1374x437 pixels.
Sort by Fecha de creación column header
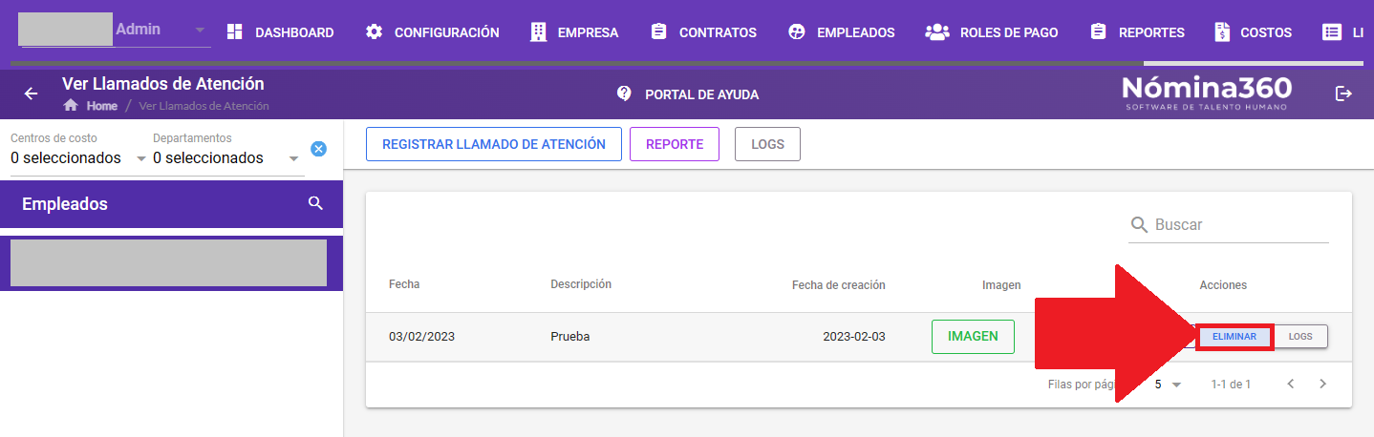838,284
